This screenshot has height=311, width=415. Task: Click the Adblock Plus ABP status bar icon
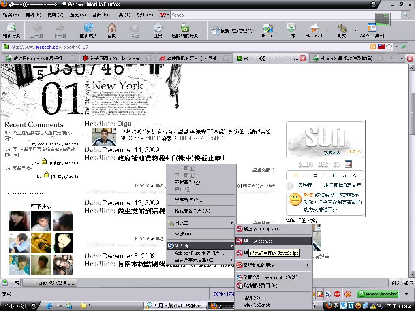pyautogui.click(x=337, y=294)
